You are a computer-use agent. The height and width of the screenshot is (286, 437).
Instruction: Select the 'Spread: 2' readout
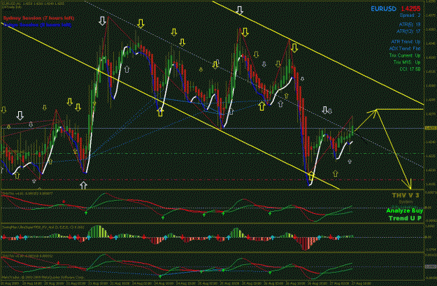coord(410,15)
